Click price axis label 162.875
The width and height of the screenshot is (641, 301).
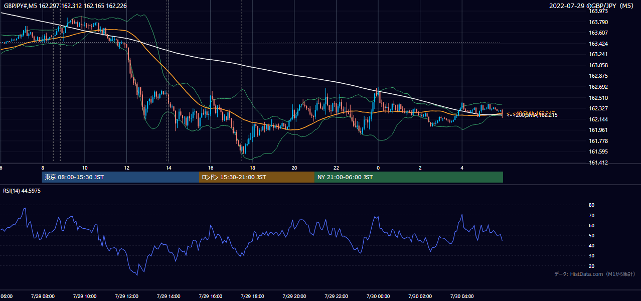tap(598, 76)
